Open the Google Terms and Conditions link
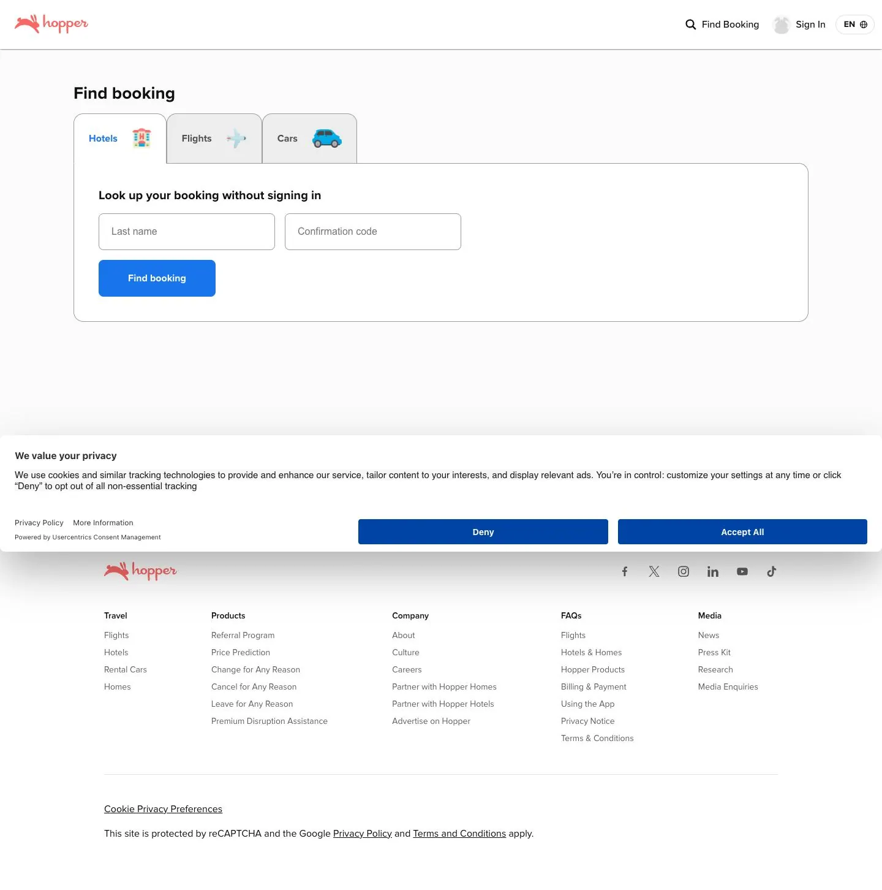882x890 pixels. (x=459, y=834)
